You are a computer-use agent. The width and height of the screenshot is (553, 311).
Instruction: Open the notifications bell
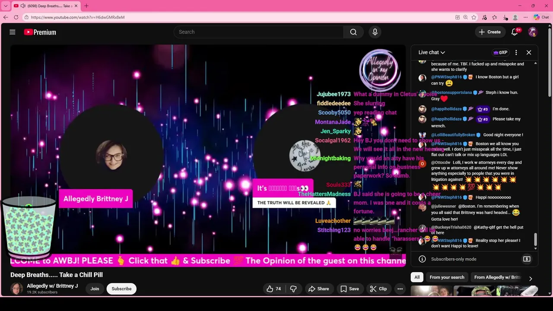(x=515, y=32)
